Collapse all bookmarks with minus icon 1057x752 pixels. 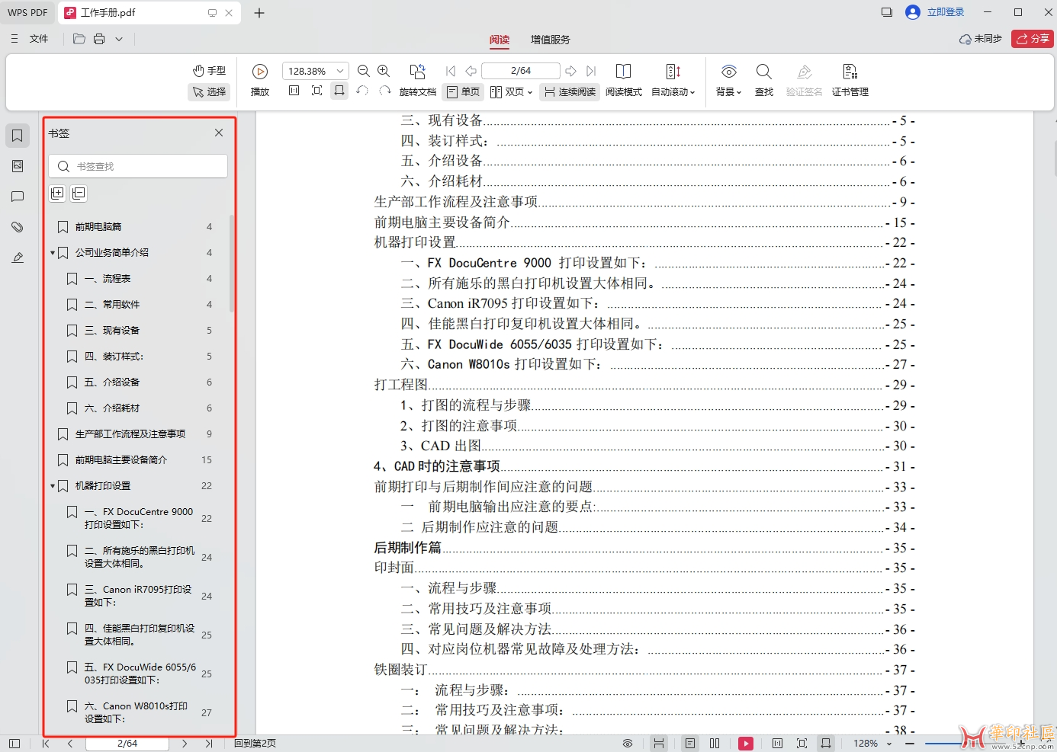[79, 194]
